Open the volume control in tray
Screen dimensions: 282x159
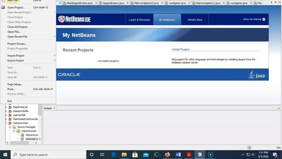pos(253,155)
